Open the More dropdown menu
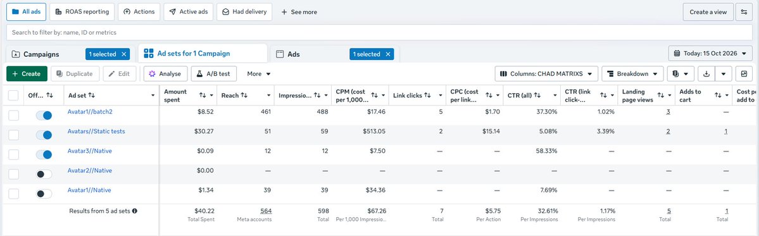The height and width of the screenshot is (236, 759). [x=258, y=74]
